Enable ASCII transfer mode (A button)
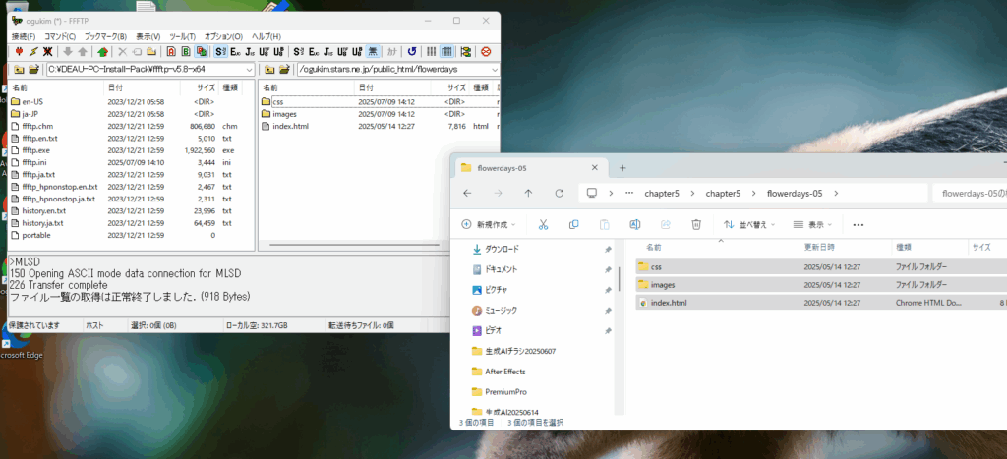1007x459 pixels. click(171, 51)
